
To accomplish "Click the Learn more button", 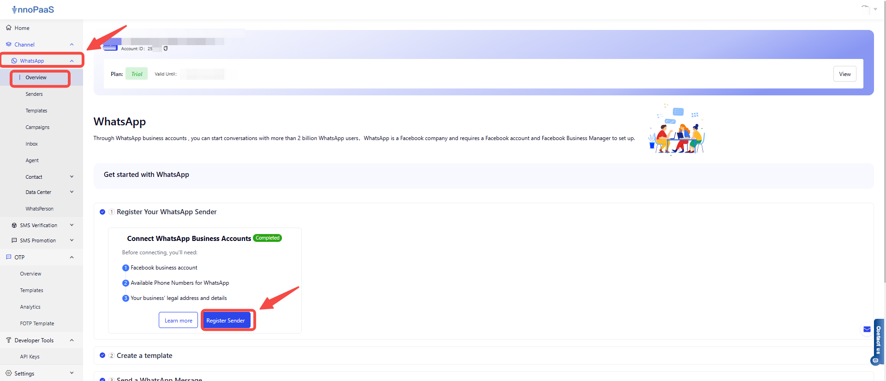I will point(178,320).
